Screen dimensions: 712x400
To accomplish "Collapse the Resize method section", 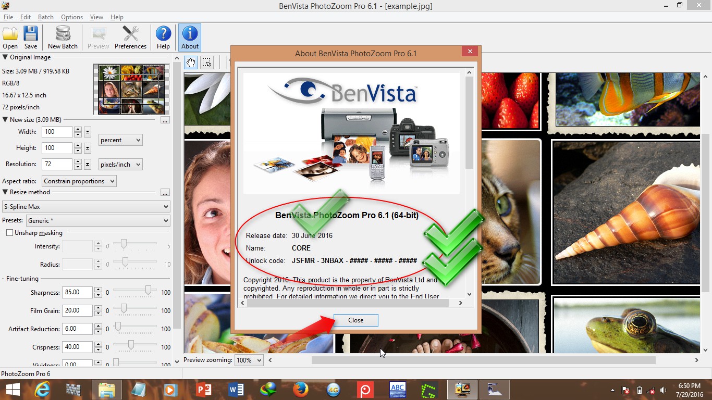I will 5,192.
